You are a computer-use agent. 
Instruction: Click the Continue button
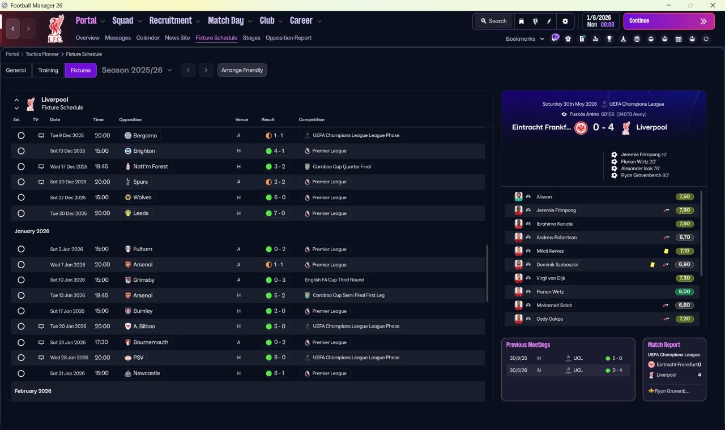(x=669, y=21)
